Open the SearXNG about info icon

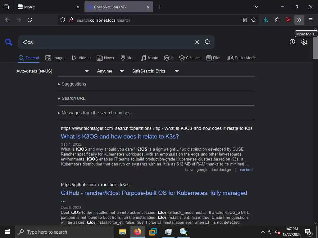[292, 42]
